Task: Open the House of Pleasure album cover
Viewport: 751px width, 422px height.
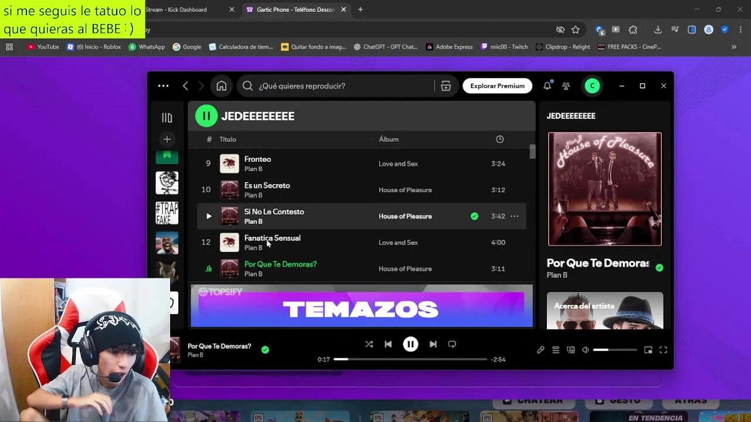Action: tap(604, 189)
